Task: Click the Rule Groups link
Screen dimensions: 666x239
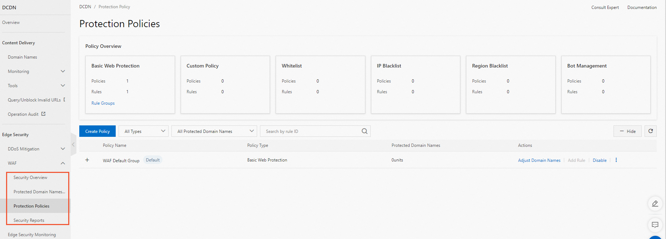Action: click(x=103, y=103)
